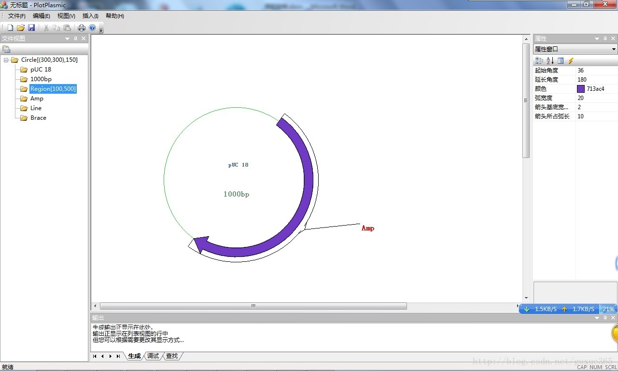Pin the 输出 panel
This screenshot has height=371, width=618.
pyautogui.click(x=605, y=317)
